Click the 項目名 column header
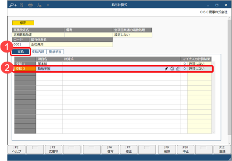Screen dimensions: 232x161 tap(49, 59)
